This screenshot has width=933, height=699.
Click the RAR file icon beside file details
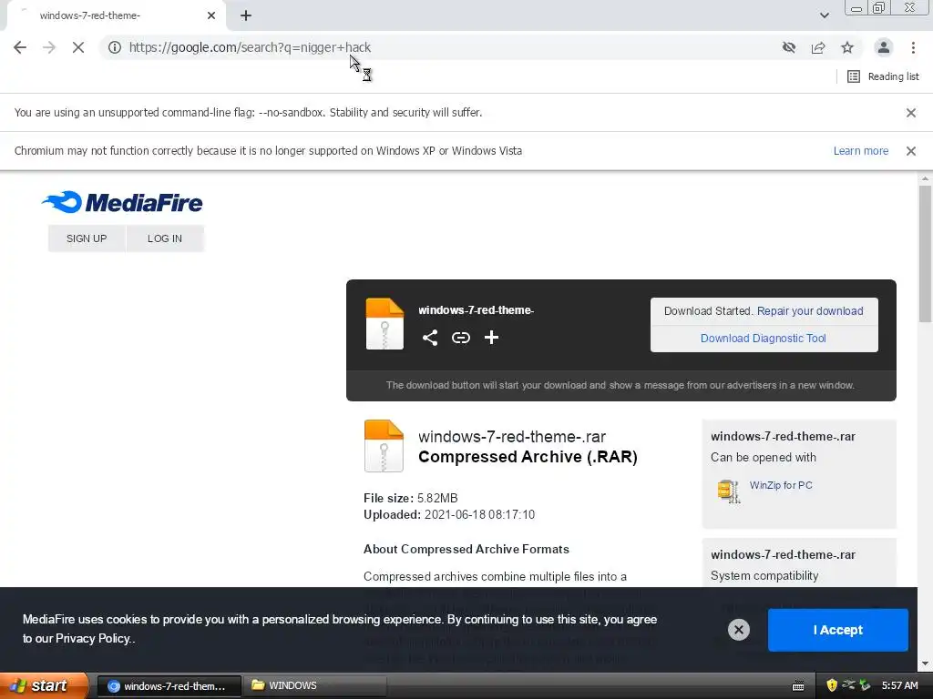pyautogui.click(x=384, y=446)
